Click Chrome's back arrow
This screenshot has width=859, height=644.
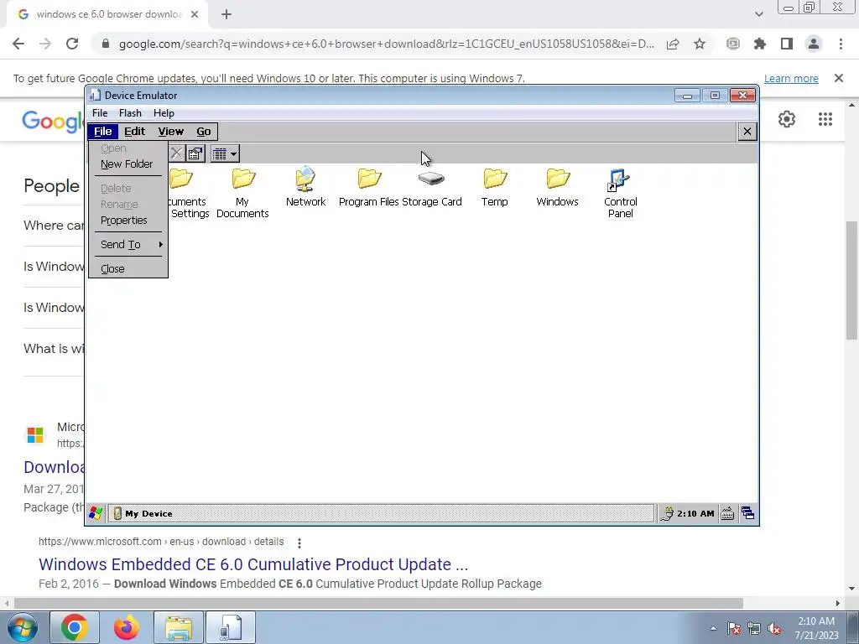coord(18,44)
